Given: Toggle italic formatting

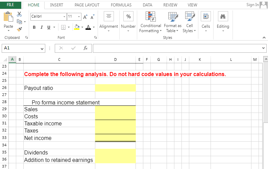Looking at the screenshot, I should (x=42, y=27).
